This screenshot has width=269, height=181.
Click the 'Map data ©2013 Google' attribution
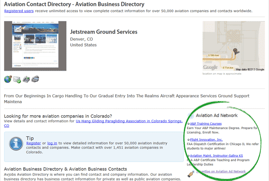[250, 69]
